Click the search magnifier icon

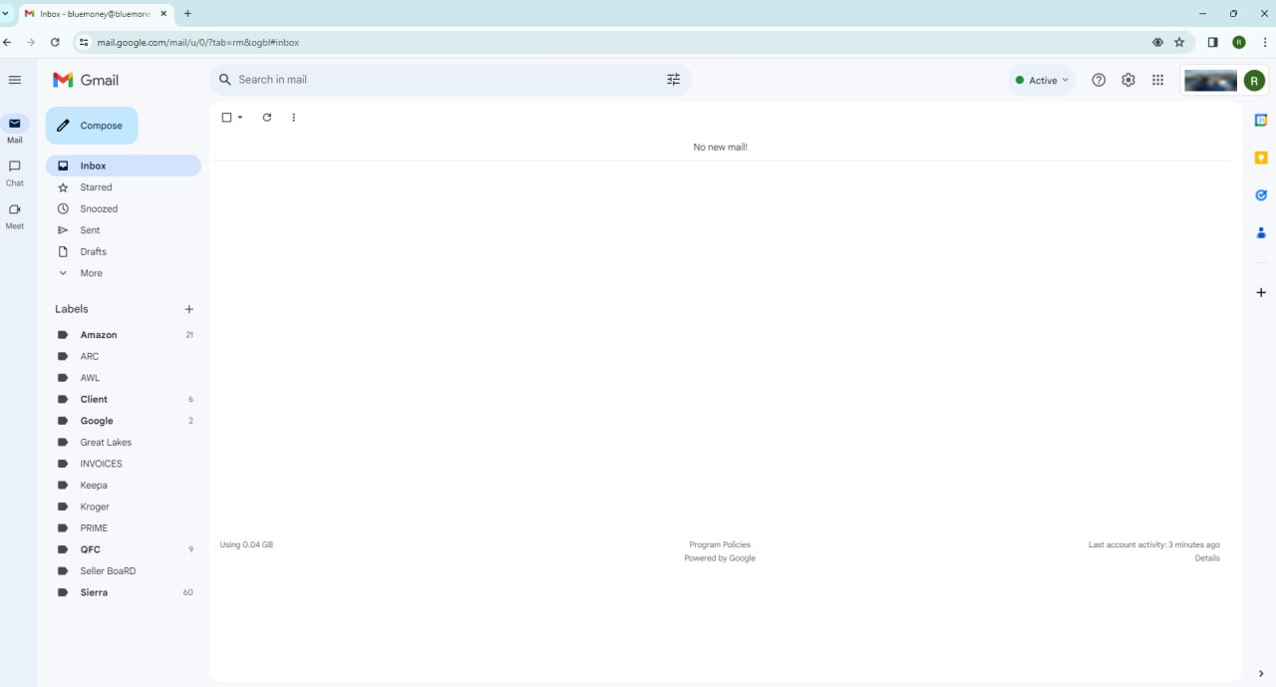[225, 80]
